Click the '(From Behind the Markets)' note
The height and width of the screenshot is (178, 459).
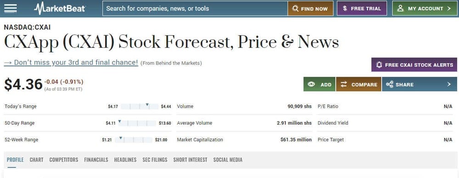171,63
